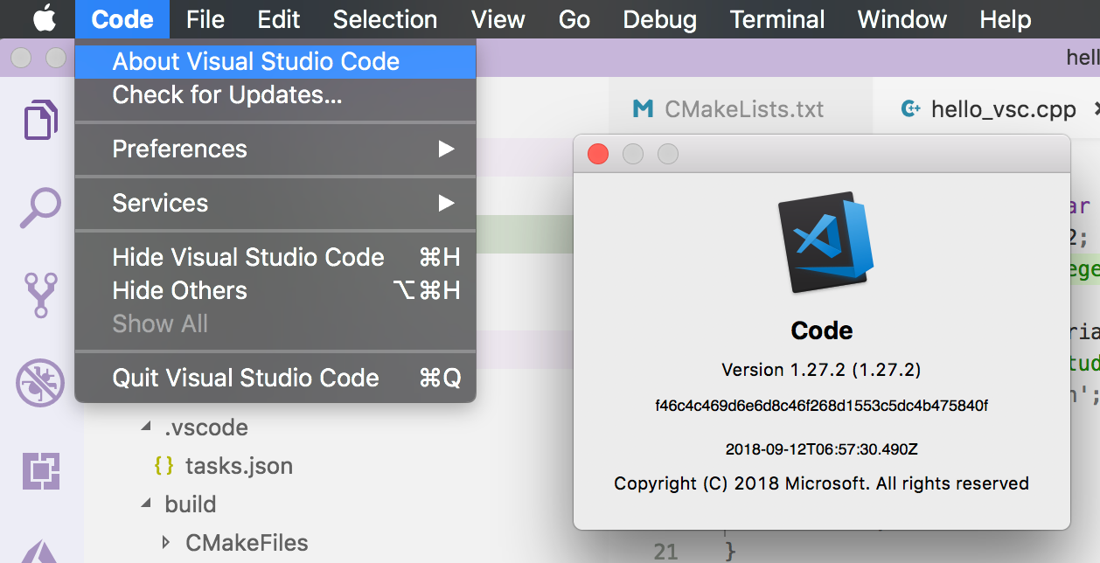Collapse the .vscode folder
Viewport: 1100px width, 563px height.
(145, 427)
